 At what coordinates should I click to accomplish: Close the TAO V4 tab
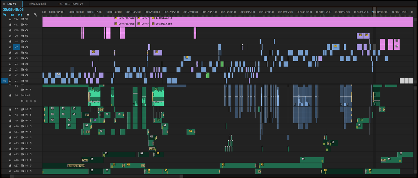3,3
